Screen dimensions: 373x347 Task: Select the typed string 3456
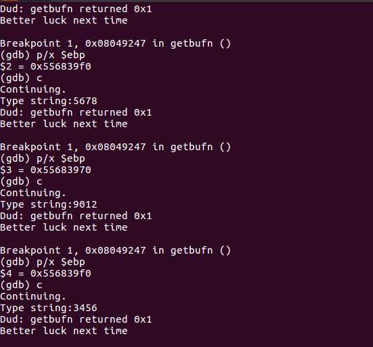(x=85, y=308)
